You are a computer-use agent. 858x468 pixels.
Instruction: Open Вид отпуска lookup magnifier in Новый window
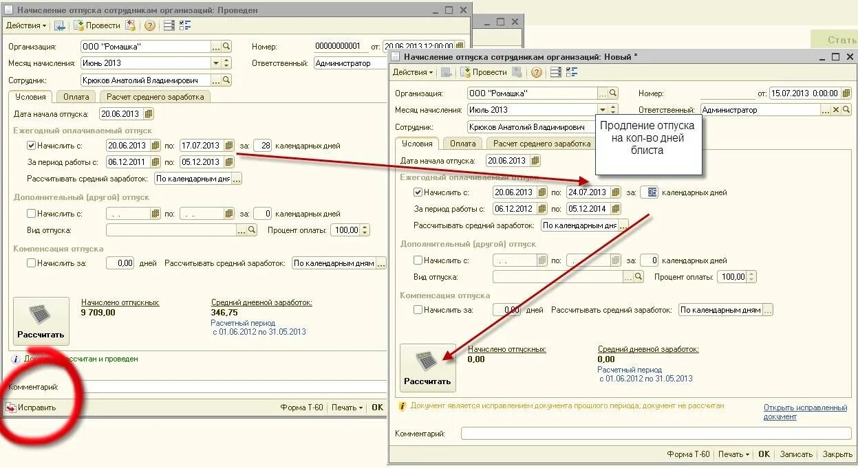pyautogui.click(x=639, y=277)
